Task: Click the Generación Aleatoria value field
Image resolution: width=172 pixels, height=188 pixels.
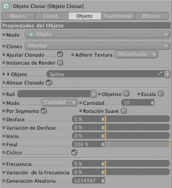Action: [x=88, y=180]
